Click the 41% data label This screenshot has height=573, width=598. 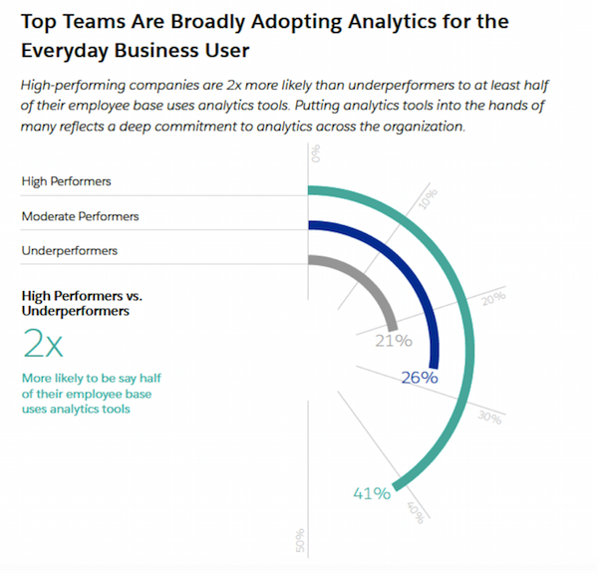[x=370, y=493]
